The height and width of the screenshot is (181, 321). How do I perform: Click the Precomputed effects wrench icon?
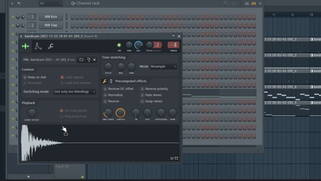(x=105, y=81)
